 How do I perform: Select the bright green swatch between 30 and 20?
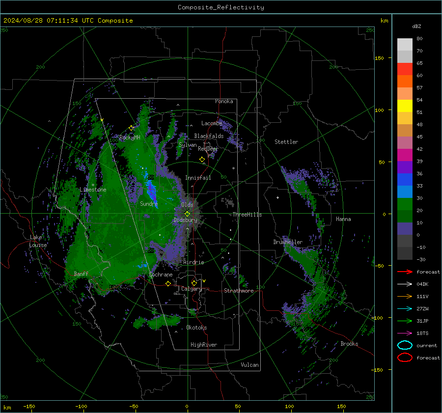405,204
